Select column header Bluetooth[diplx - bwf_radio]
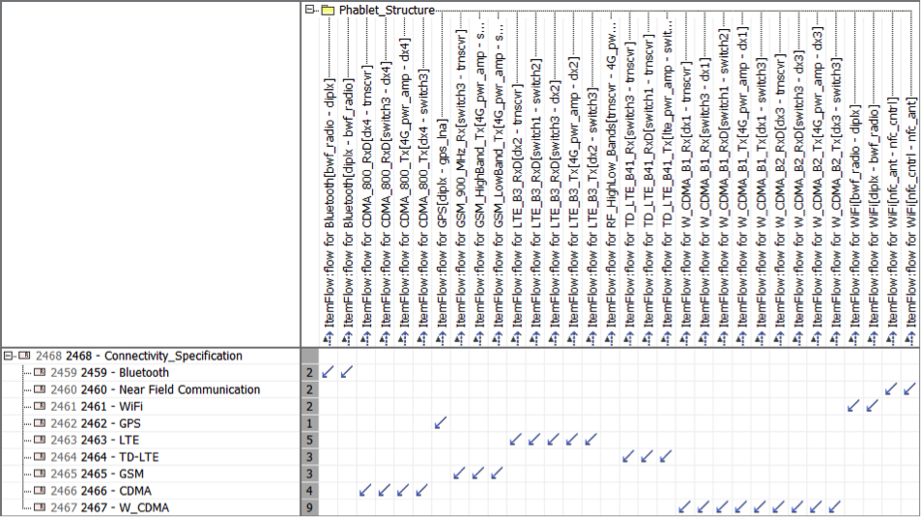This screenshot has width=921, height=517. click(x=347, y=202)
